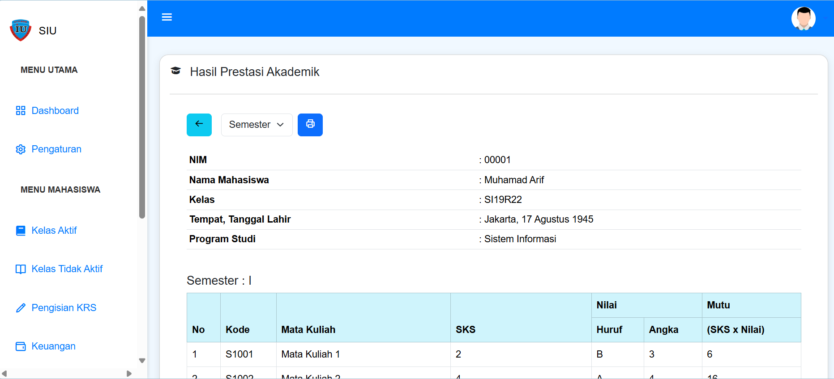Click the Pengisian KRS pencil icon
The image size is (834, 379).
click(x=21, y=308)
